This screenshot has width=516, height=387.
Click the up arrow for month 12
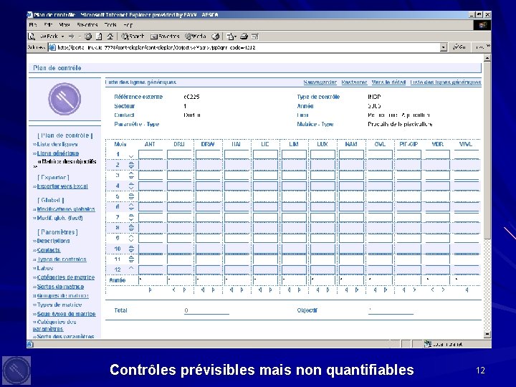pyautogui.click(x=131, y=268)
